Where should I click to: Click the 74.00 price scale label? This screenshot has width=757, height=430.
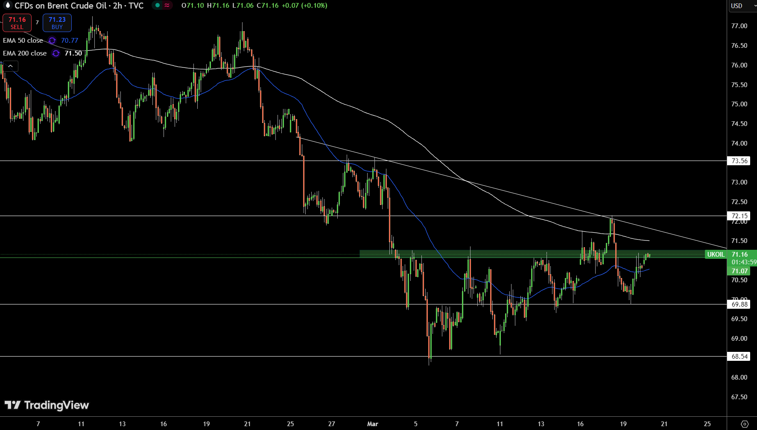point(739,143)
